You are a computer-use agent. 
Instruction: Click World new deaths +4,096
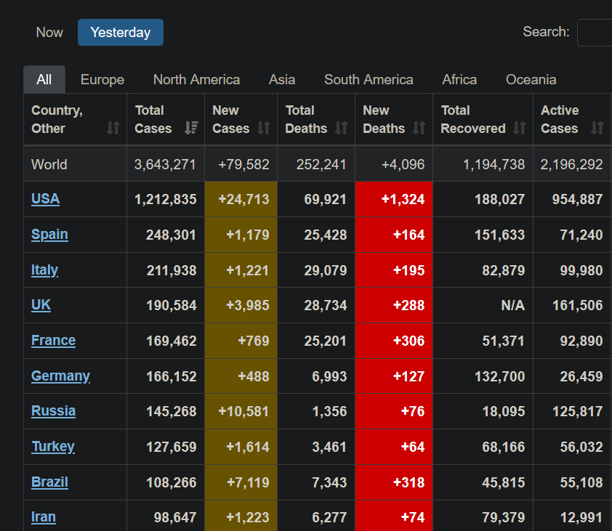tap(403, 164)
